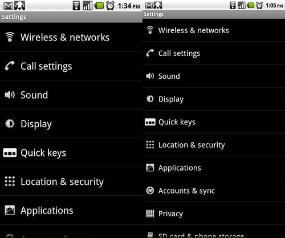Screen dimensions: 285x238
Task: Tap the brightness icon beside Display on right screen
Action: point(150,99)
